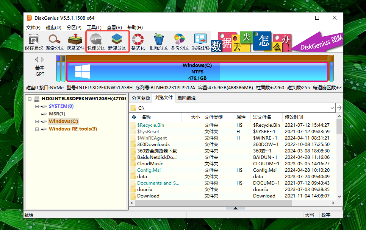Viewport: 366px width, 230px height.
Task: Select the $Recycle.Bin folder row
Action: pyautogui.click(x=233, y=125)
